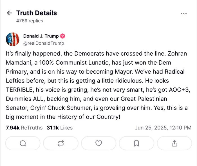Open the three-dot more options menu
This screenshot has width=197, height=166.
click(x=183, y=13)
